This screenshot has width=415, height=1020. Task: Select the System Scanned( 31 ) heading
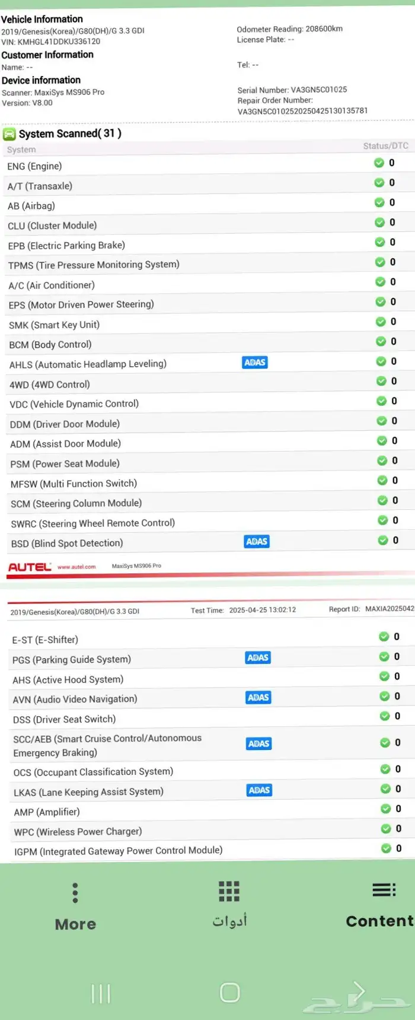click(x=70, y=134)
